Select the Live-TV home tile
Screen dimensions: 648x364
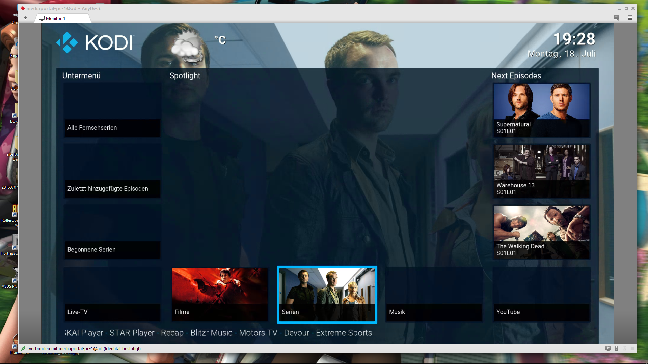pos(112,294)
